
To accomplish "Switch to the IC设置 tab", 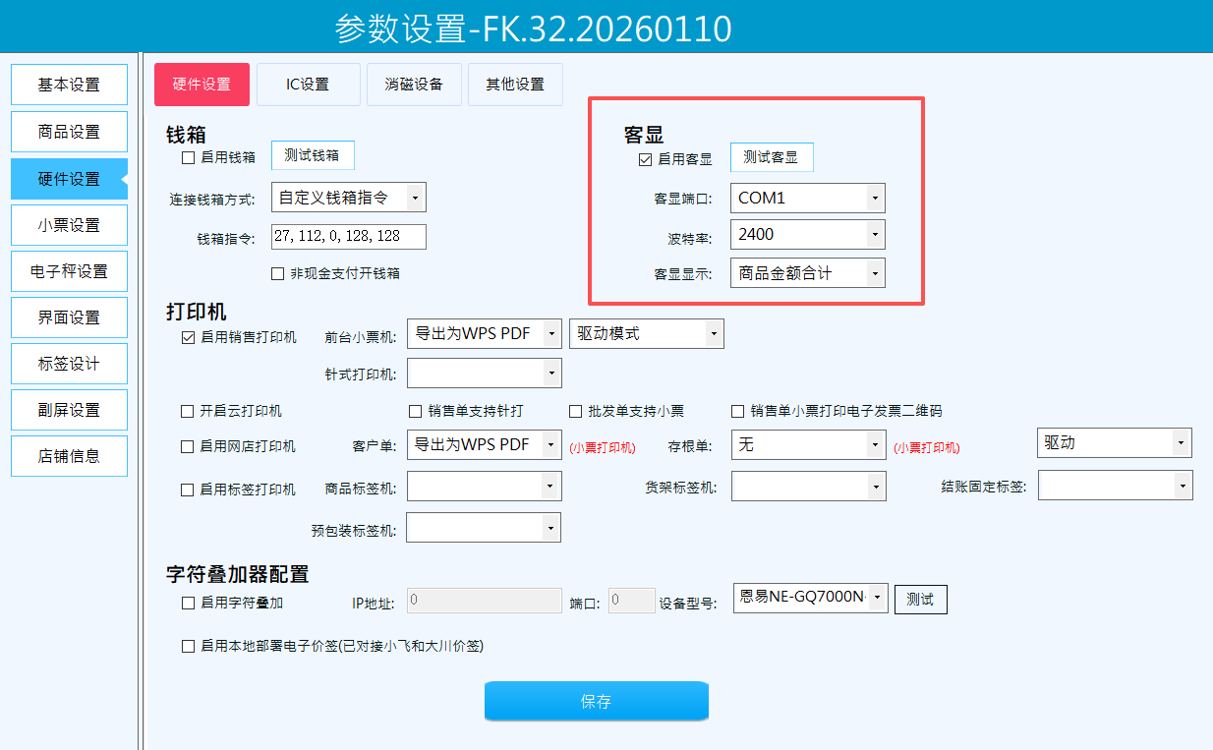I will [x=308, y=85].
